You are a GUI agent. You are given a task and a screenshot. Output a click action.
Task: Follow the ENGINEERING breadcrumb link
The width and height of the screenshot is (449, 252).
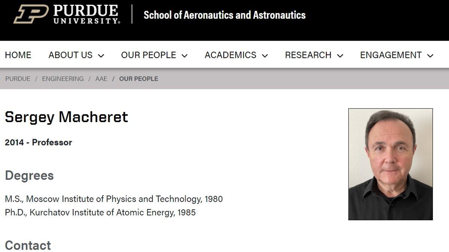click(x=63, y=79)
